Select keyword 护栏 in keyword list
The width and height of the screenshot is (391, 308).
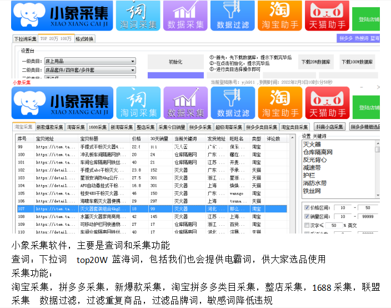(309, 175)
